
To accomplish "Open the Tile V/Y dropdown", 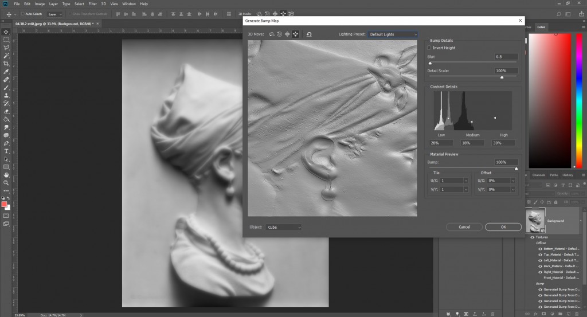I will coord(466,189).
